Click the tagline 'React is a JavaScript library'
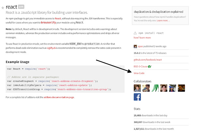This screenshot has height=131, width=209. [47, 12]
